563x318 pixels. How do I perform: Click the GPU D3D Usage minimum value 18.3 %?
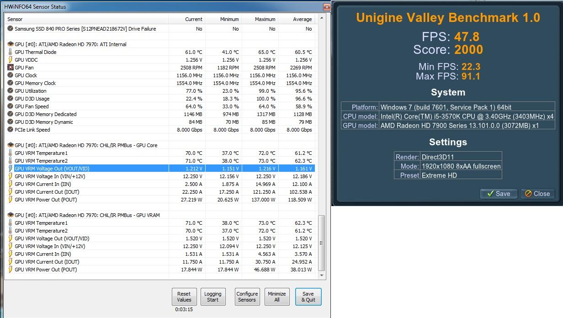tap(231, 99)
